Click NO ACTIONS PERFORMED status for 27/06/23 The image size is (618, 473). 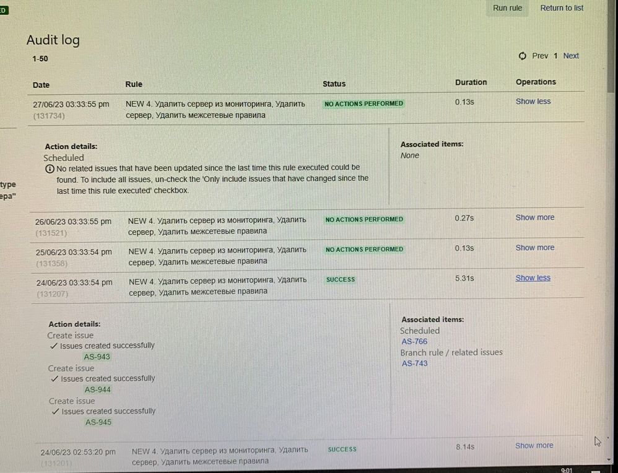363,103
